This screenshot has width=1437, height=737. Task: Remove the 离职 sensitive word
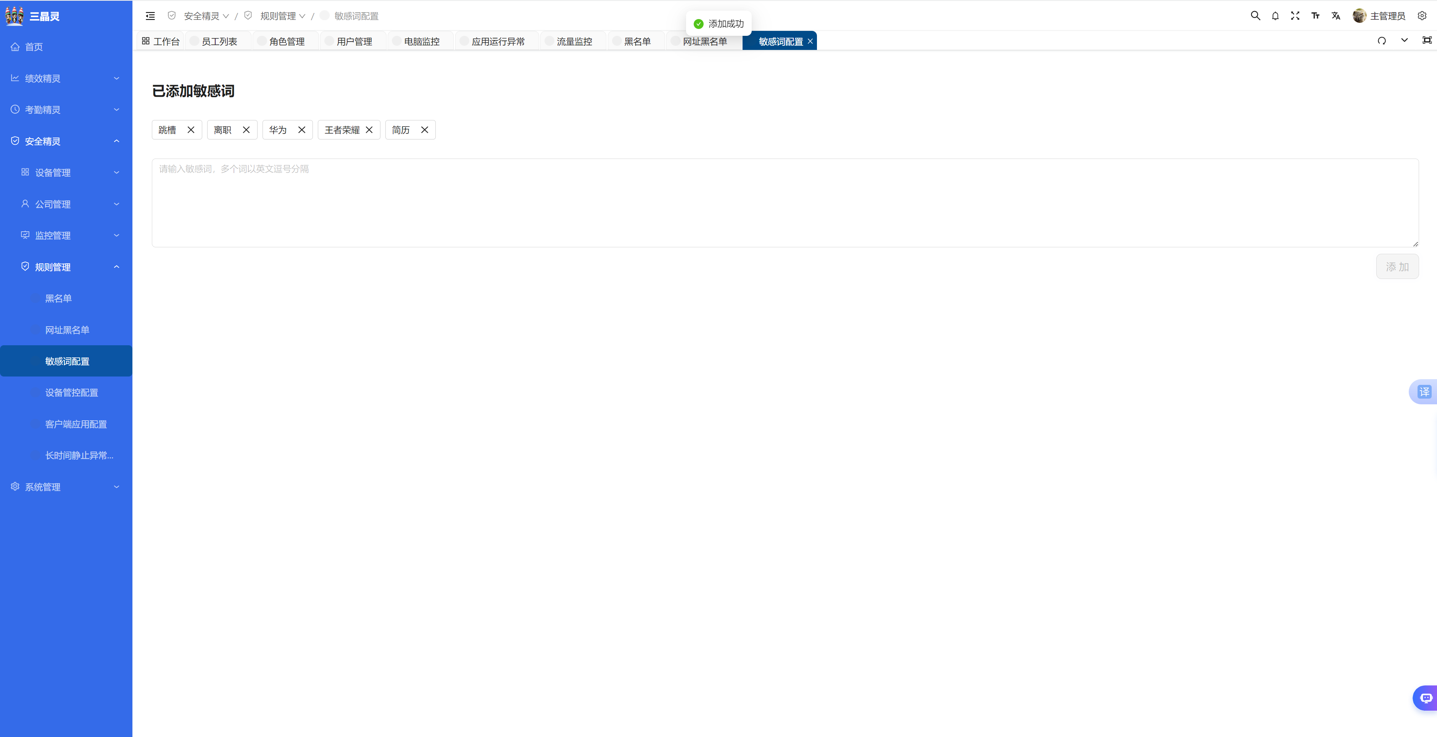(246, 130)
